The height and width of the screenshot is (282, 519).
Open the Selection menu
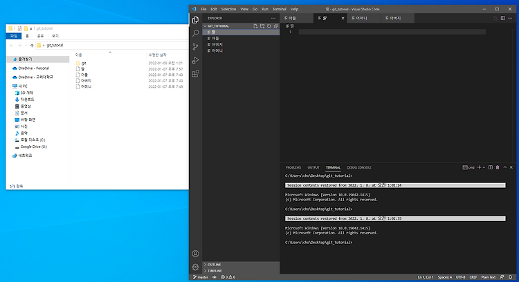pyautogui.click(x=228, y=9)
